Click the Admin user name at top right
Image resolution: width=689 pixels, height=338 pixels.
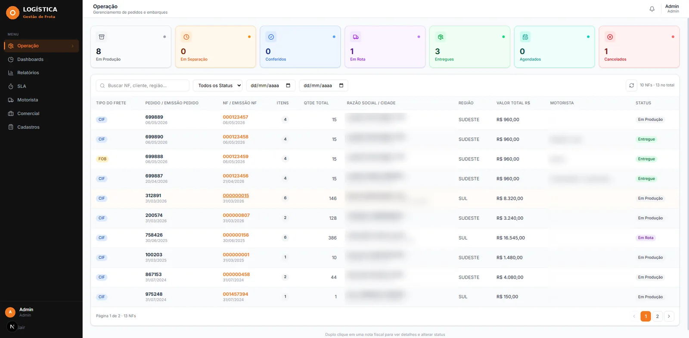pos(672,6)
